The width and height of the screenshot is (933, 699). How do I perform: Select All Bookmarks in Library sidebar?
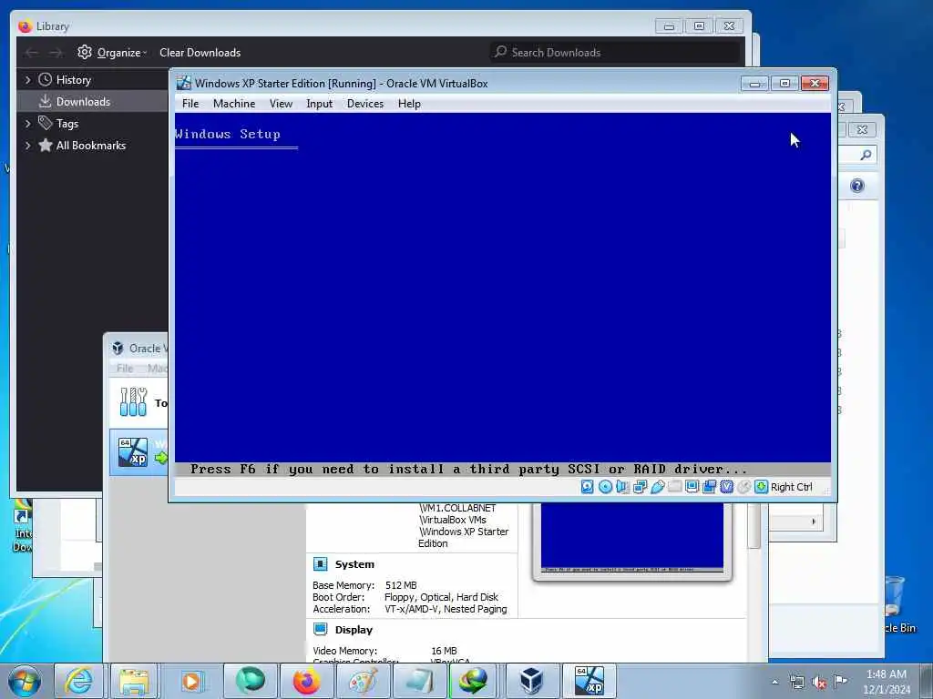click(x=90, y=145)
